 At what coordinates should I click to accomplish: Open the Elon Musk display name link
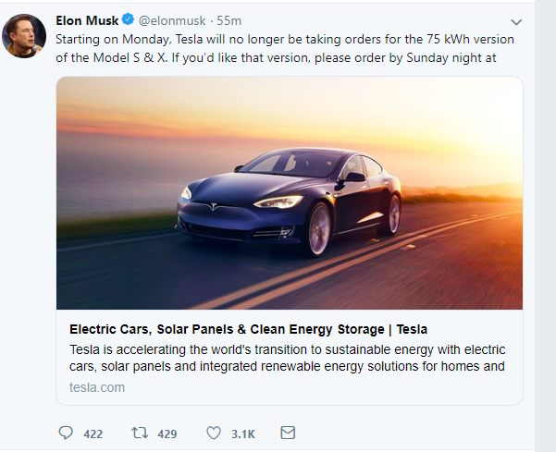pos(87,20)
